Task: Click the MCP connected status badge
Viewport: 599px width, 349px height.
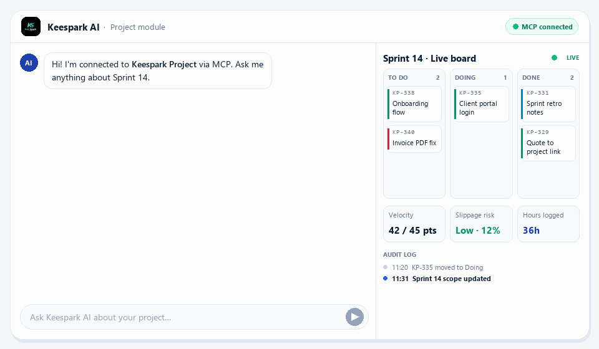Action: (x=542, y=27)
